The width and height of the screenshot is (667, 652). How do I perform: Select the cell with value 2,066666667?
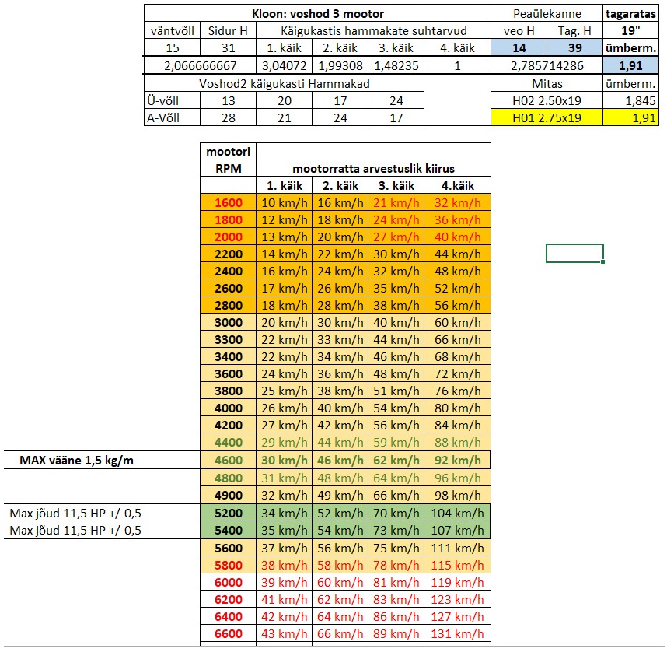(x=200, y=65)
